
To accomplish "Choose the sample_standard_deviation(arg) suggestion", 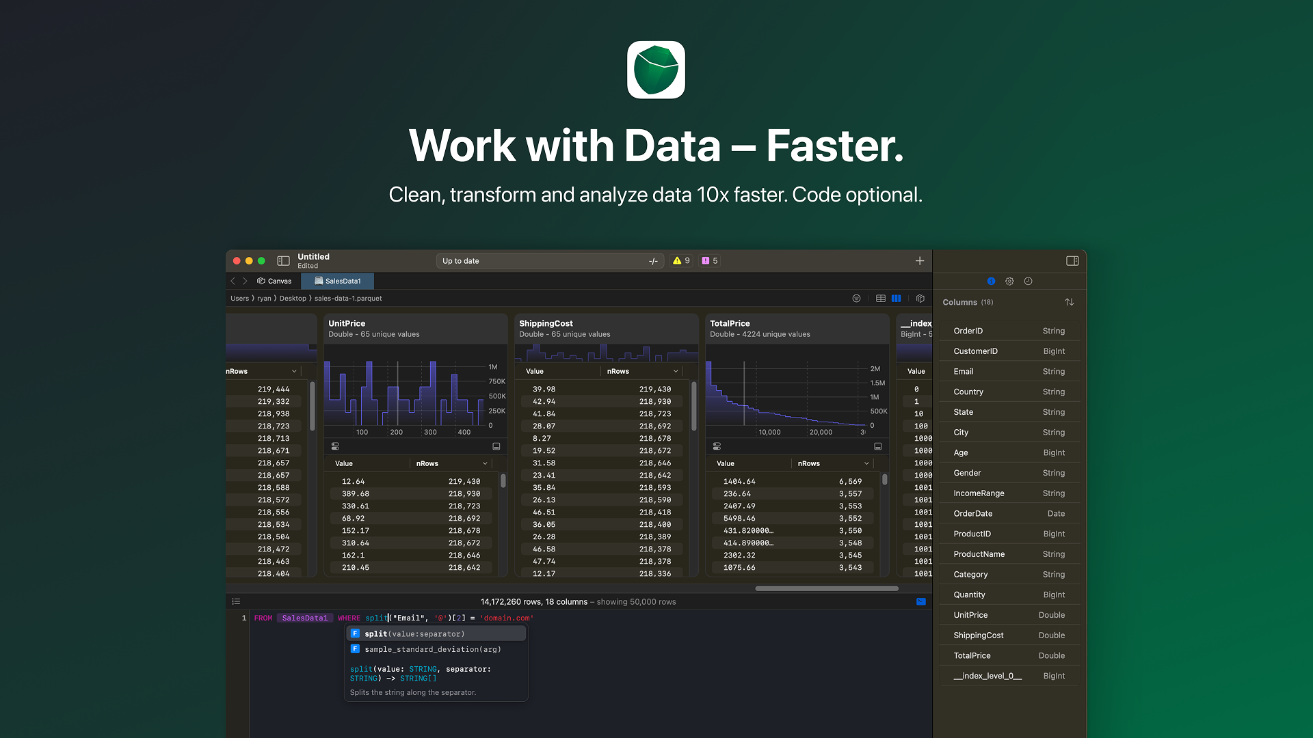I will pyautogui.click(x=436, y=649).
